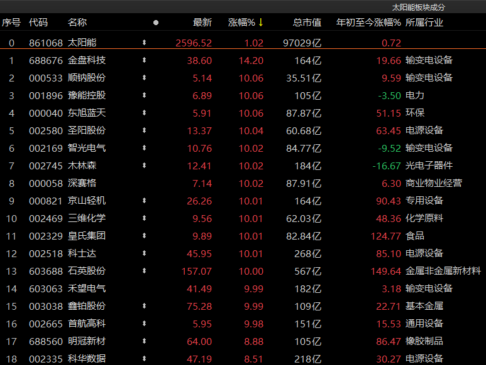The height and width of the screenshot is (365, 486).
Task: Select stock code 000821
Action: (46, 201)
